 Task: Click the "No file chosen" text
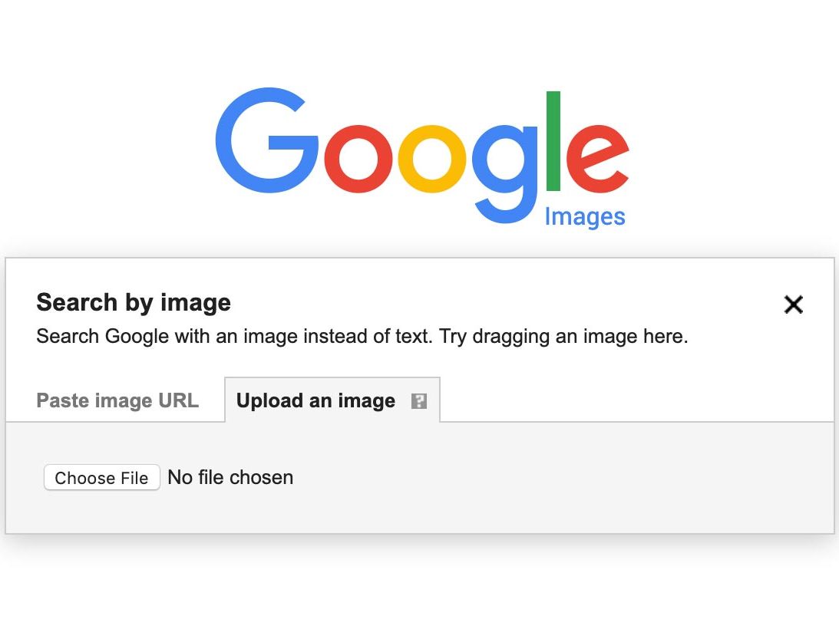point(230,477)
